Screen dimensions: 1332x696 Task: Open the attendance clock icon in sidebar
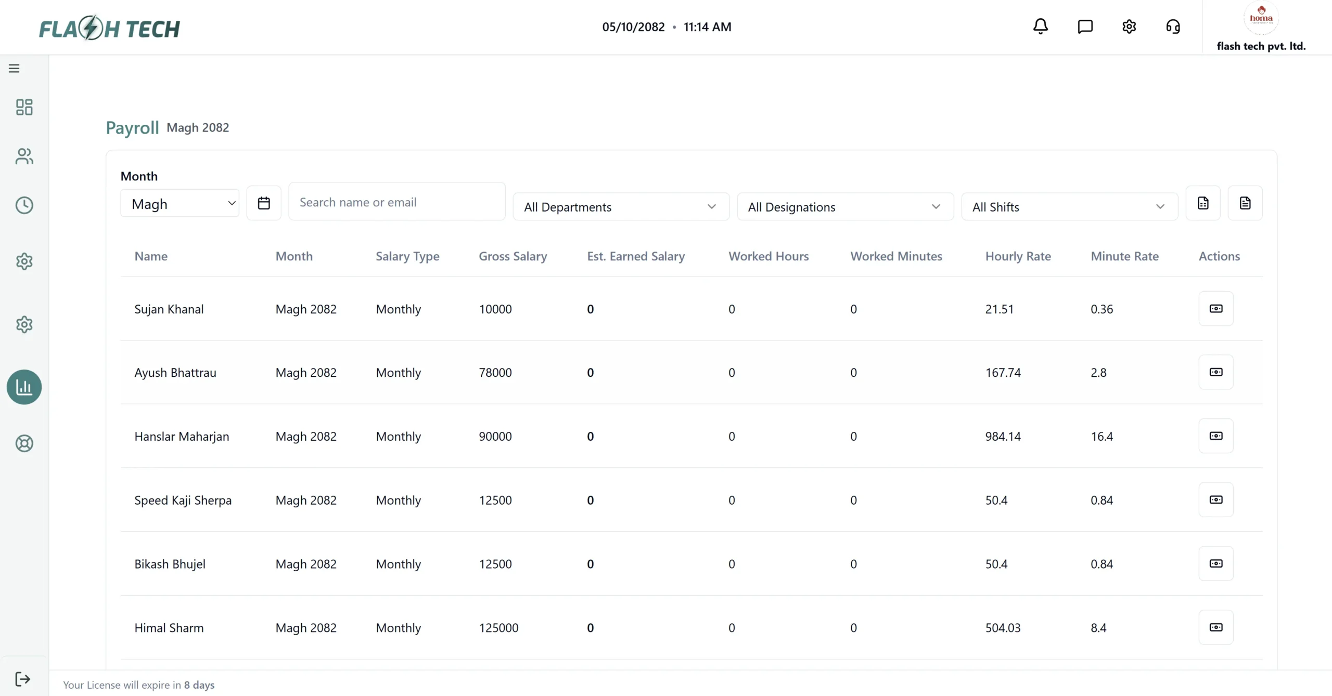24,205
